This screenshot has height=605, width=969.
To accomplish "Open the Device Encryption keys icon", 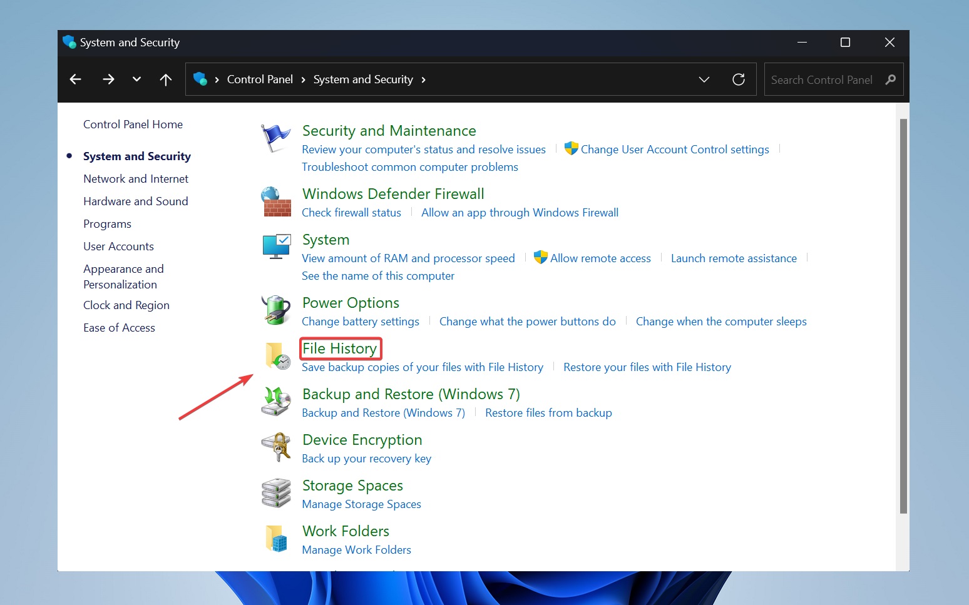I will click(x=276, y=447).
